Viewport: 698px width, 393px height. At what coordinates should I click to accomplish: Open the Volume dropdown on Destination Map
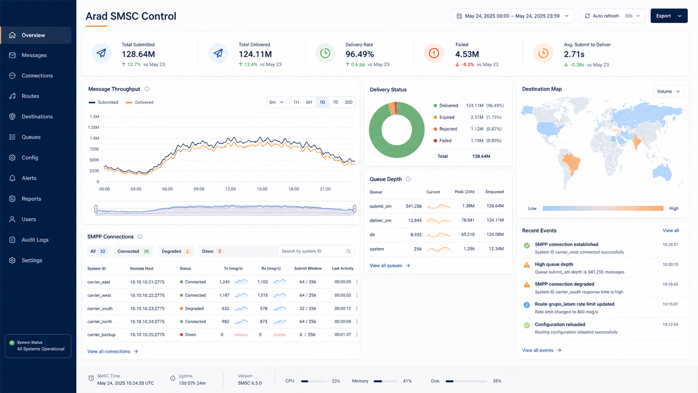coord(668,91)
